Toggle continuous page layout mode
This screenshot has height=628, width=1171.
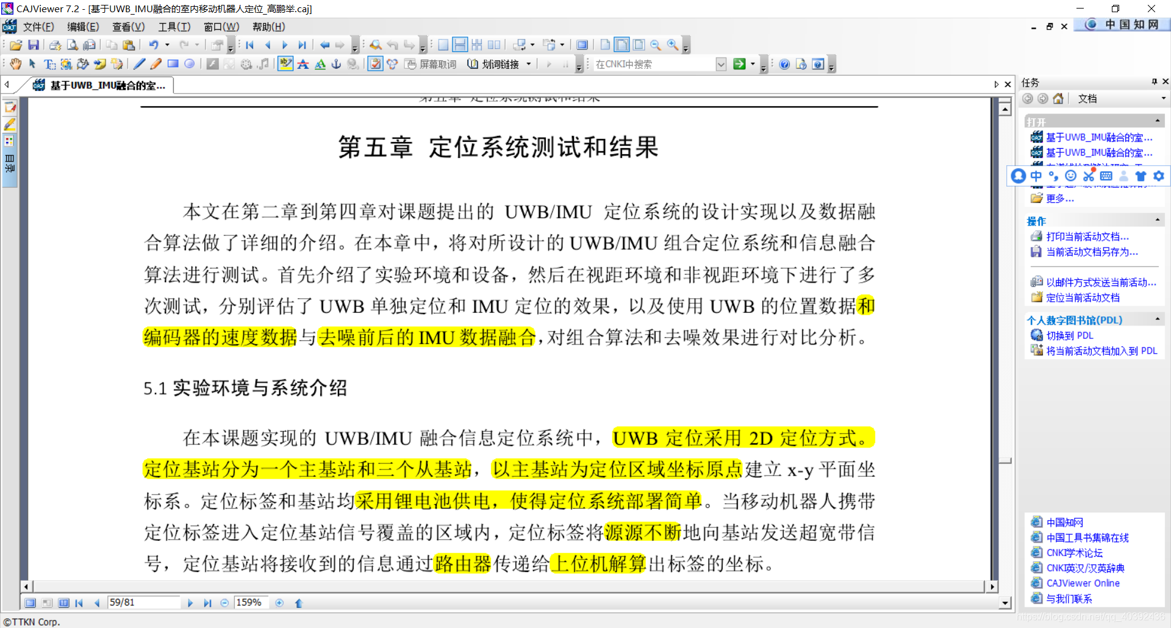(460, 45)
